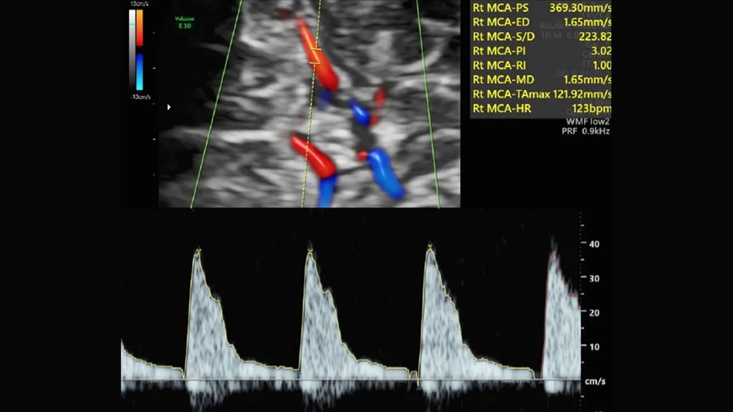Click the PRF 0.9kHz setting
The height and width of the screenshot is (412, 733).
[x=585, y=131]
